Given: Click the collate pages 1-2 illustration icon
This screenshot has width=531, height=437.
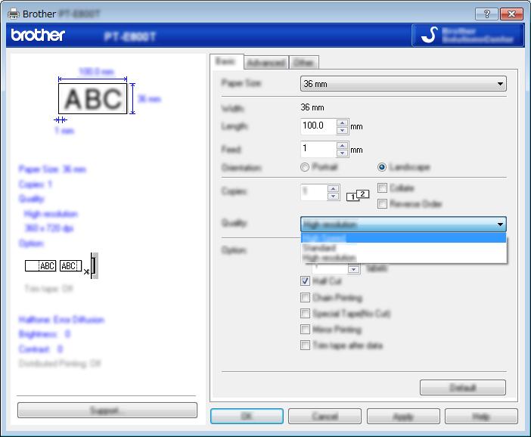Looking at the screenshot, I should pos(358,195).
